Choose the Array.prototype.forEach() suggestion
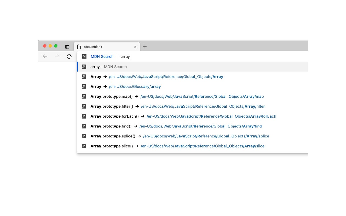Image resolution: width=346 pixels, height=216 pixels. 183,116
